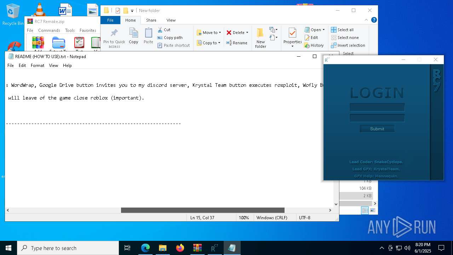Click Select all in Explorer ribbon
The width and height of the screenshot is (453, 255).
(x=342, y=30)
